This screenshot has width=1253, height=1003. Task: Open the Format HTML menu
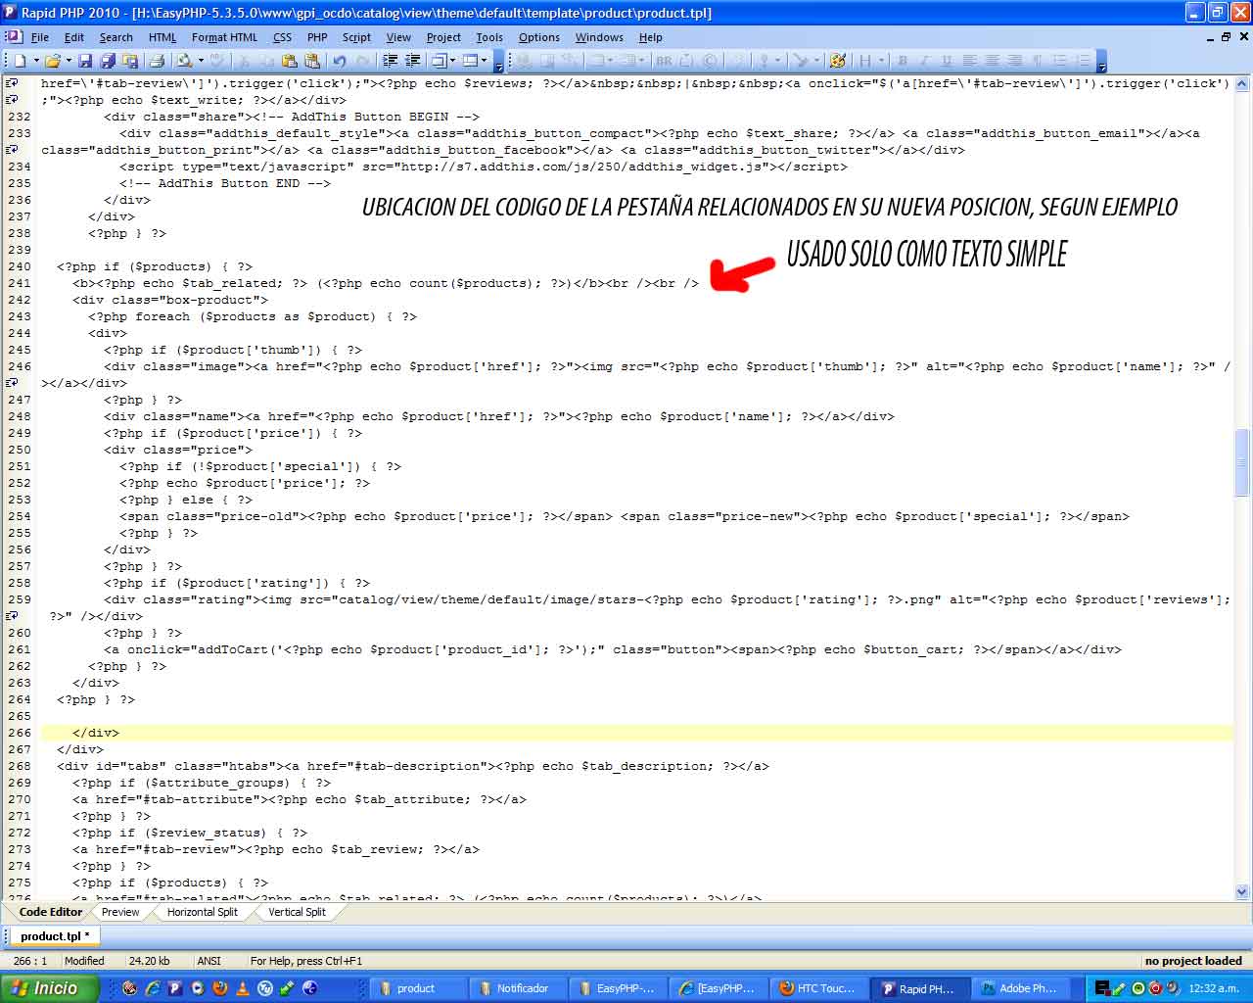coord(224,37)
